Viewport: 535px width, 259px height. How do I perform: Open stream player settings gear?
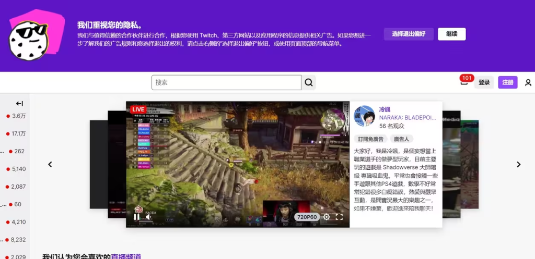coord(327,217)
